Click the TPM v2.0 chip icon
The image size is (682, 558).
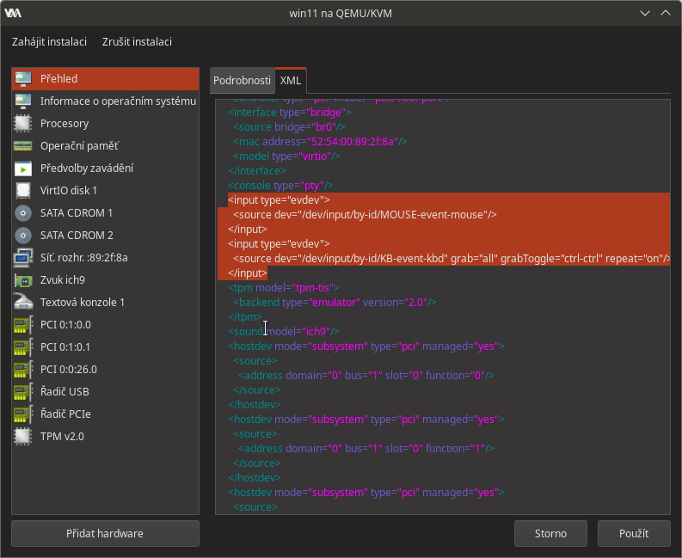(x=23, y=437)
